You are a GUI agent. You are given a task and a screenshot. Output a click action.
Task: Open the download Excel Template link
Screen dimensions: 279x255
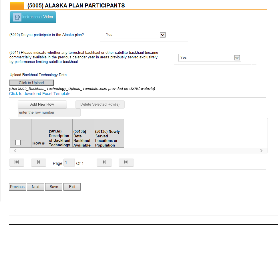[40, 94]
